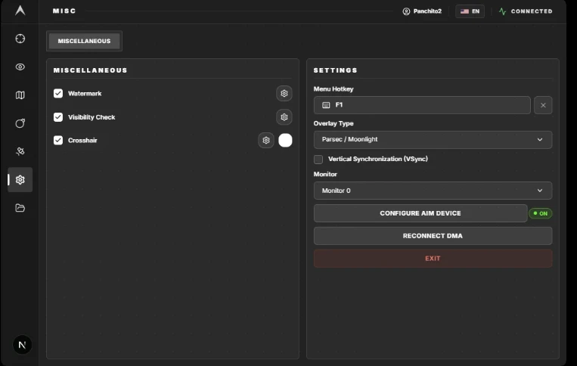This screenshot has width=577, height=366.
Task: Click the Watermark label
Action: [85, 94]
